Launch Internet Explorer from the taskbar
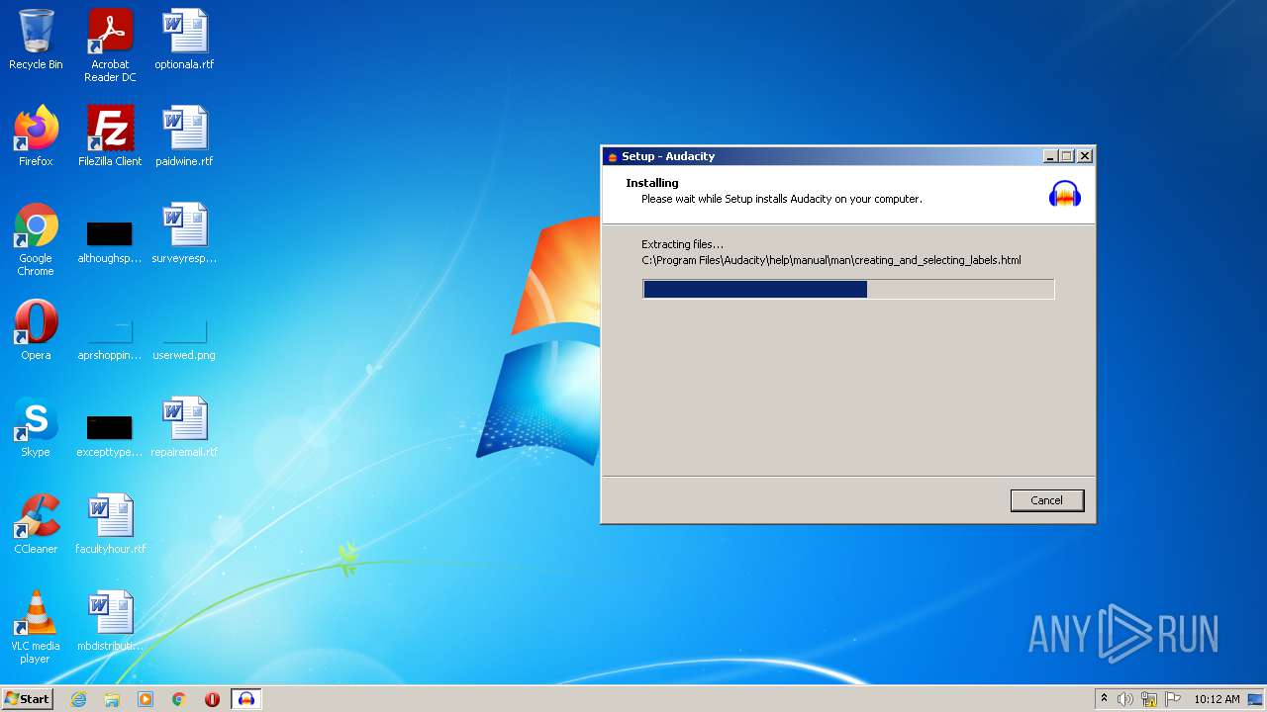The height and width of the screenshot is (712, 1267). [x=78, y=699]
